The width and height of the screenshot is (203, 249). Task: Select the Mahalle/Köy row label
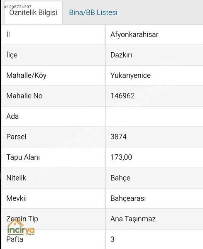click(27, 76)
